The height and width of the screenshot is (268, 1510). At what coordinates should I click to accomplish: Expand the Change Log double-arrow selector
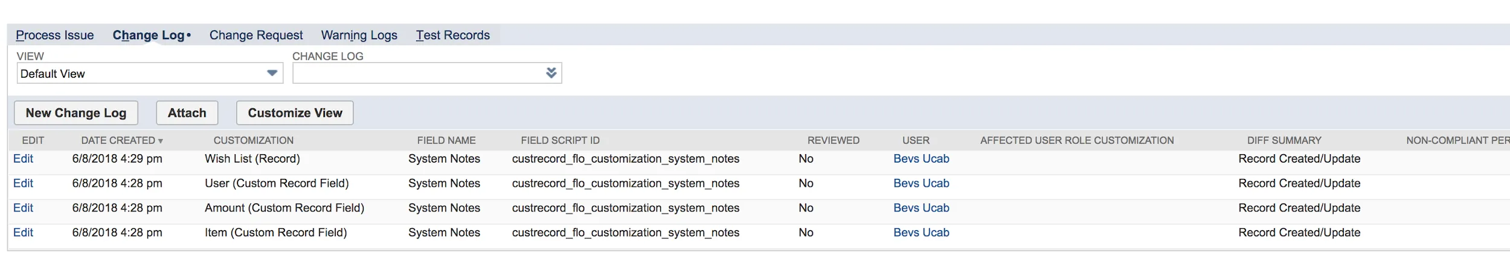coord(551,73)
